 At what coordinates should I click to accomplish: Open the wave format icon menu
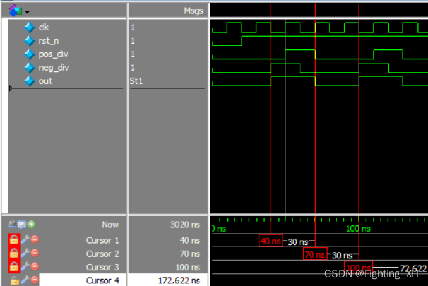[x=15, y=11]
